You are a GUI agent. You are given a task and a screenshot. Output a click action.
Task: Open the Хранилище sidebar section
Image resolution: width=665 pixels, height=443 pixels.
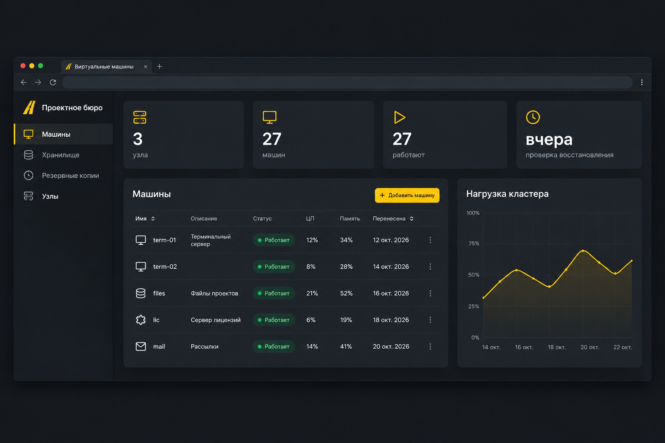[x=64, y=155]
